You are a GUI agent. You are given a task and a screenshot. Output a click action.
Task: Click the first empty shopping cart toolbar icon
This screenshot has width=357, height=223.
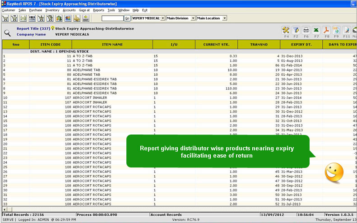click(x=5, y=18)
